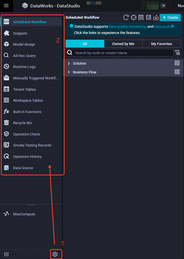The height and width of the screenshot is (259, 184).
Task: Click the Snippets puzzle icon
Action: 7,33
